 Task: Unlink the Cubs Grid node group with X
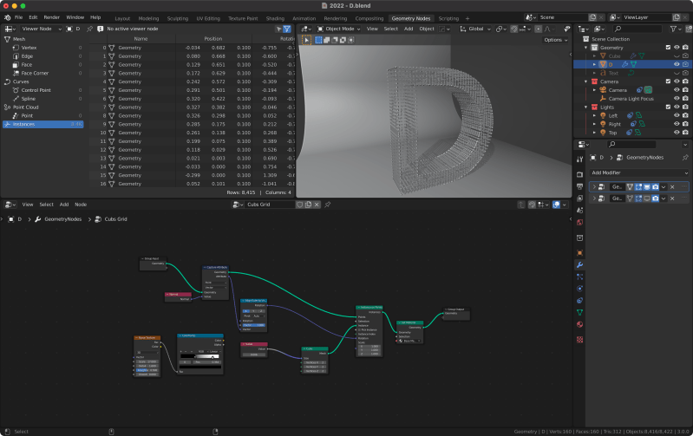tap(317, 205)
